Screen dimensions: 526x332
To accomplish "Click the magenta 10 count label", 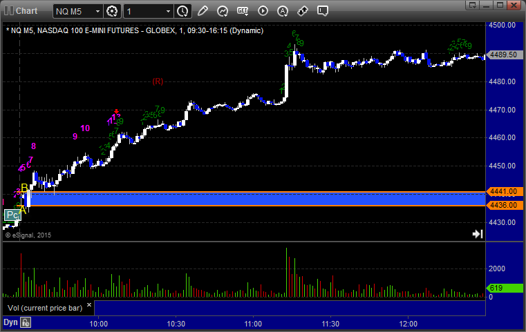I will 85,128.
